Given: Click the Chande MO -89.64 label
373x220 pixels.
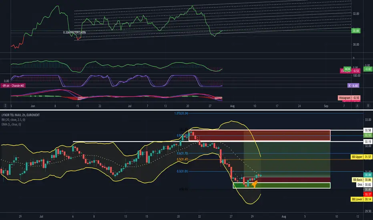Looking at the screenshot, I should [x=13, y=86].
